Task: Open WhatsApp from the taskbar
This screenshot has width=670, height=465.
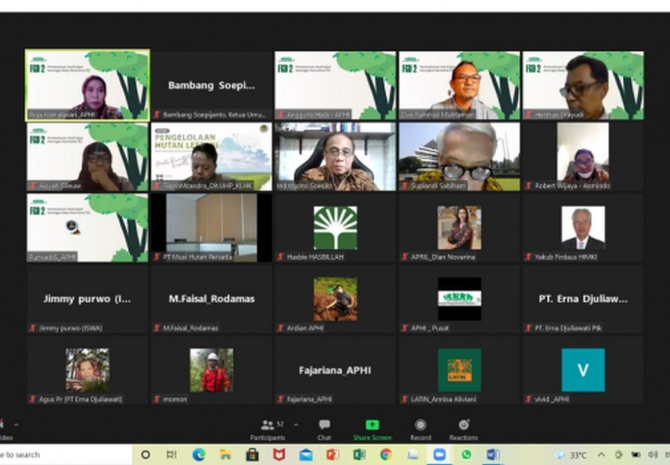Action: pos(466,455)
